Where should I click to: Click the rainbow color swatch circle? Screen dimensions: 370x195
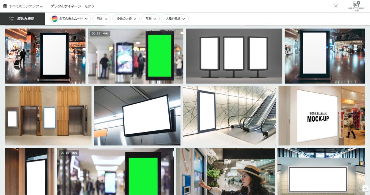[55, 19]
